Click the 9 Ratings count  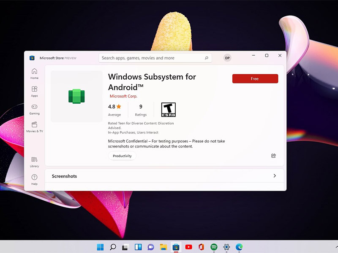tap(141, 110)
